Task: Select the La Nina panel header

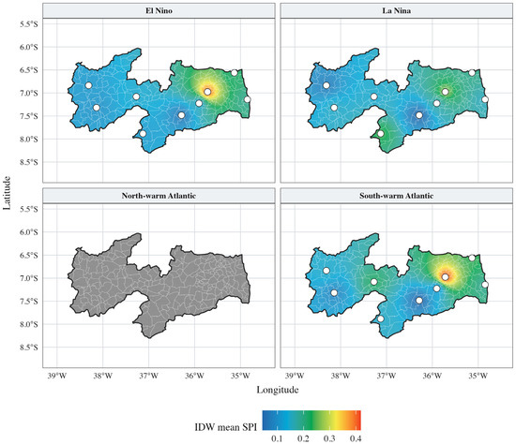Action: point(396,10)
